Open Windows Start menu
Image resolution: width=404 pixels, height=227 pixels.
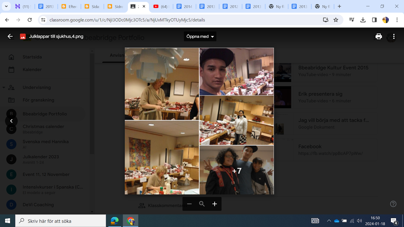click(x=8, y=221)
